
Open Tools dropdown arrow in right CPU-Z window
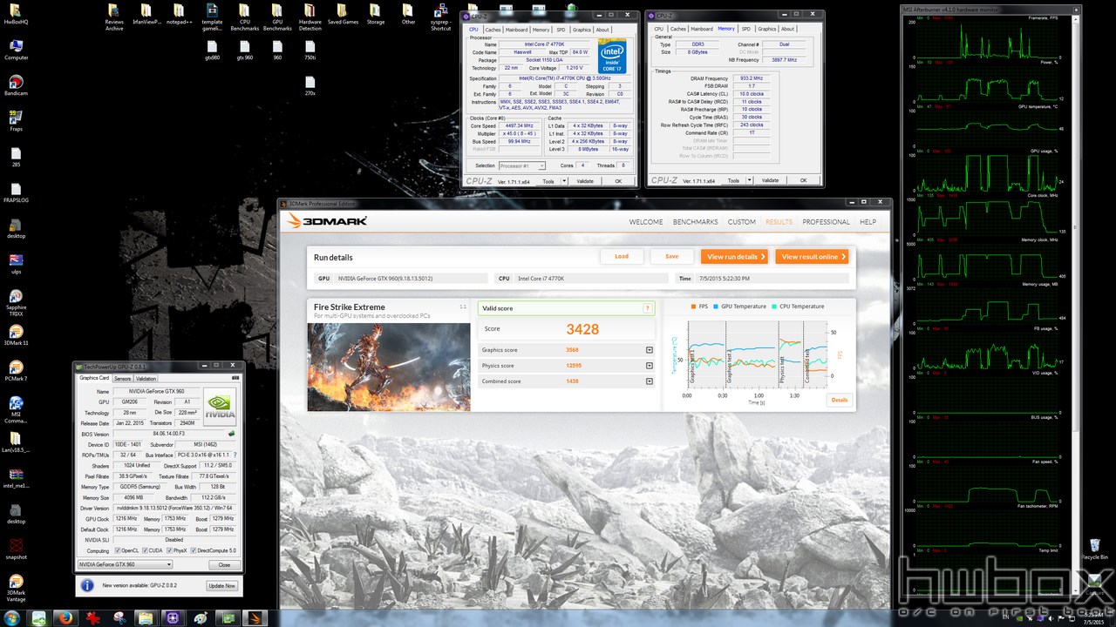(x=749, y=181)
